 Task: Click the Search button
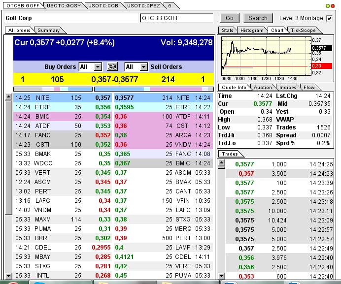pos(258,18)
